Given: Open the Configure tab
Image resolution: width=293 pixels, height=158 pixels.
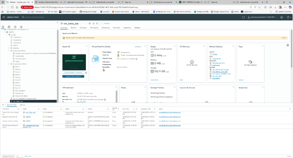Looking at the screenshot, I should pos(83,28).
